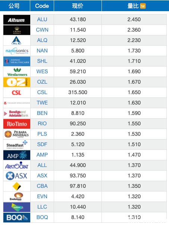Select the BOQ logo

tap(17, 218)
